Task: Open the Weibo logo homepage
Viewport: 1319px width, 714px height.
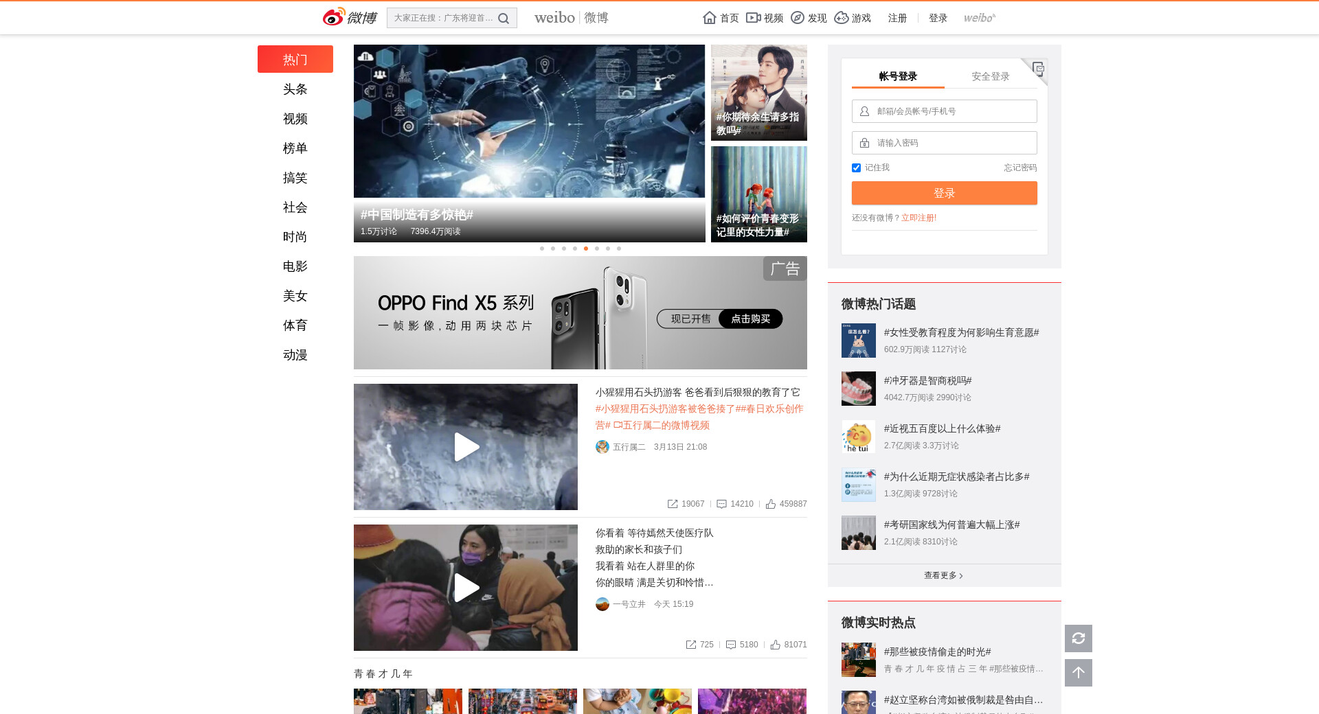Action: click(x=350, y=17)
